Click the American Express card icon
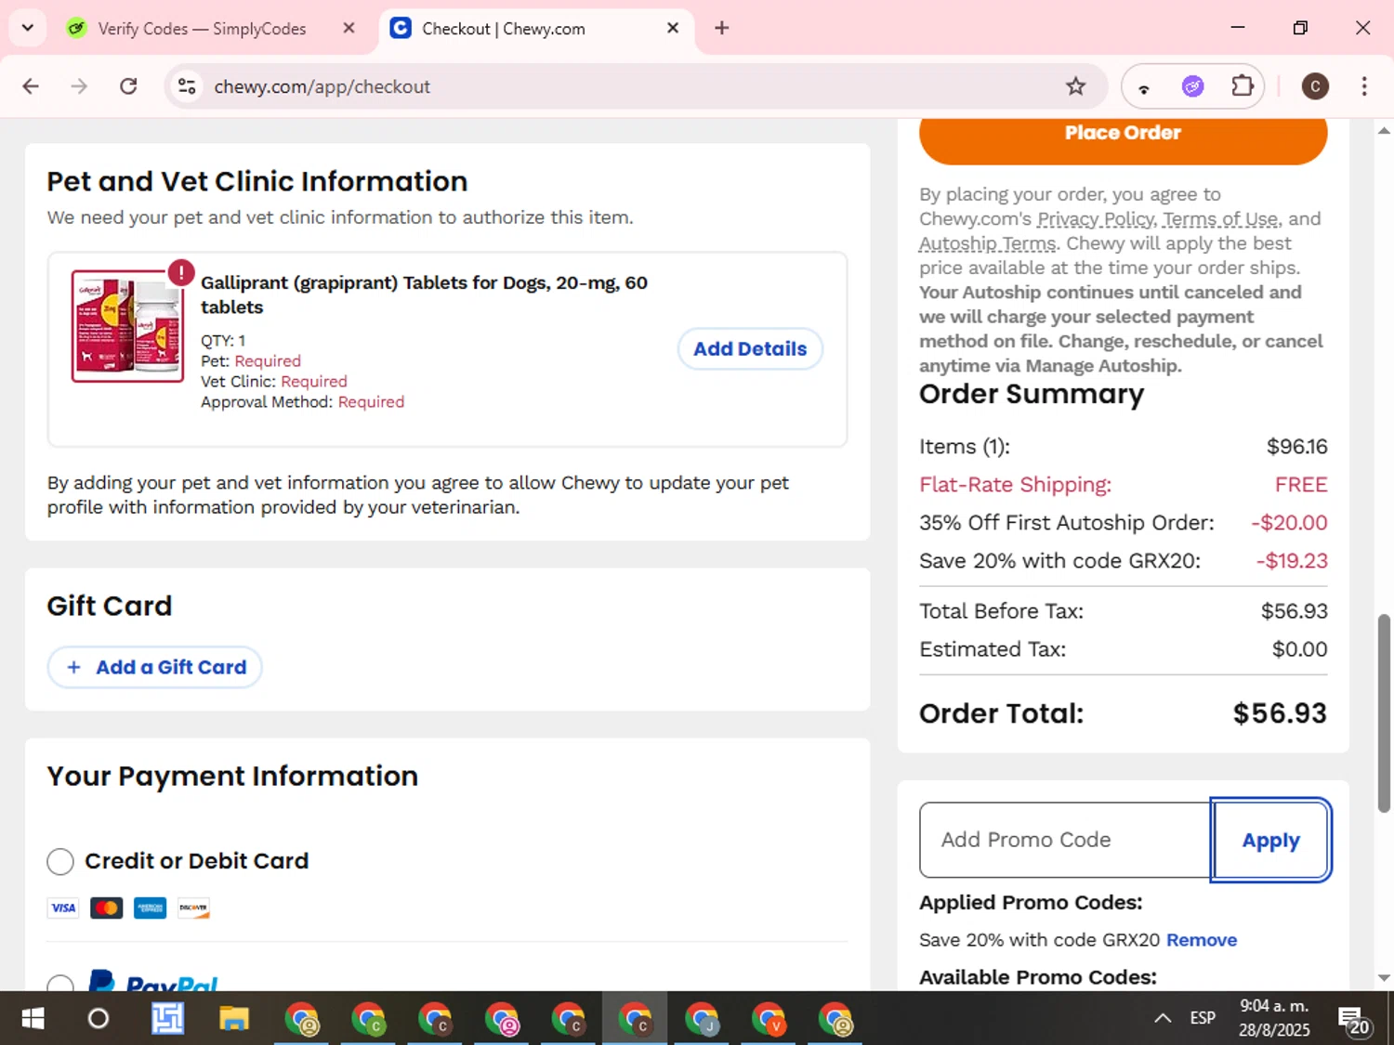The height and width of the screenshot is (1045, 1394). pos(150,908)
